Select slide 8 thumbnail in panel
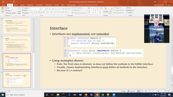Image resolution: width=173 pixels, height=97 pixels. pyautogui.click(x=17, y=79)
